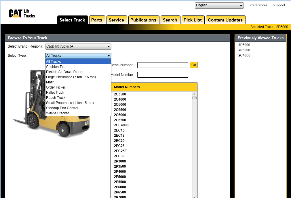Select Electric Sit-Down Riders type
Image resolution: width=291 pixels, height=198 pixels.
(78, 72)
